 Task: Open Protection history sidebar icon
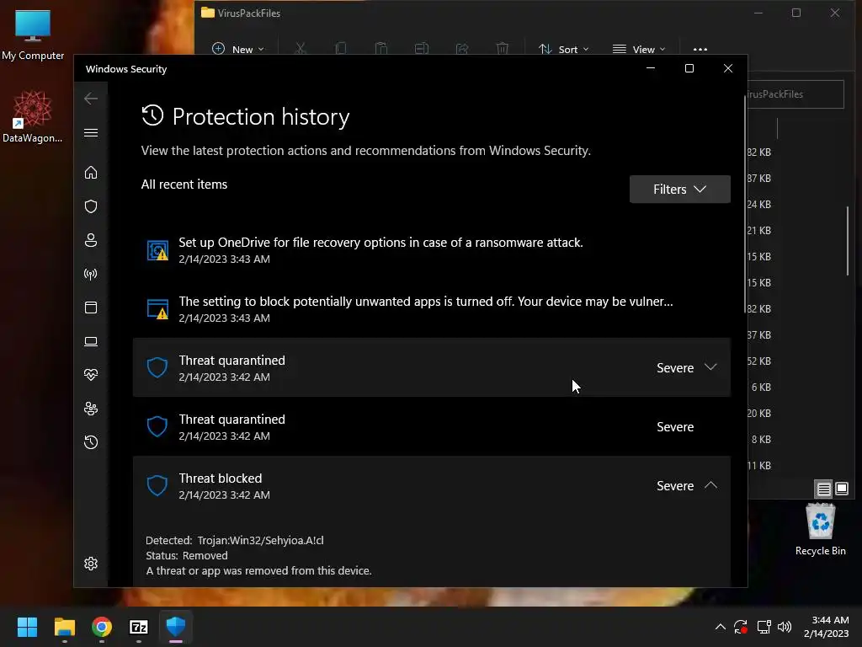pyautogui.click(x=91, y=442)
